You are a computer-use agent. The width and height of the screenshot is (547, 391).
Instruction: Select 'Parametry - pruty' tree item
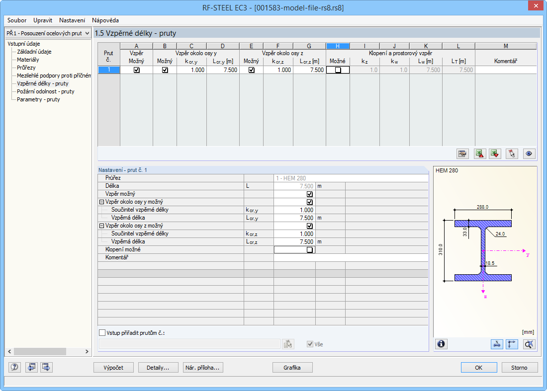pos(38,100)
